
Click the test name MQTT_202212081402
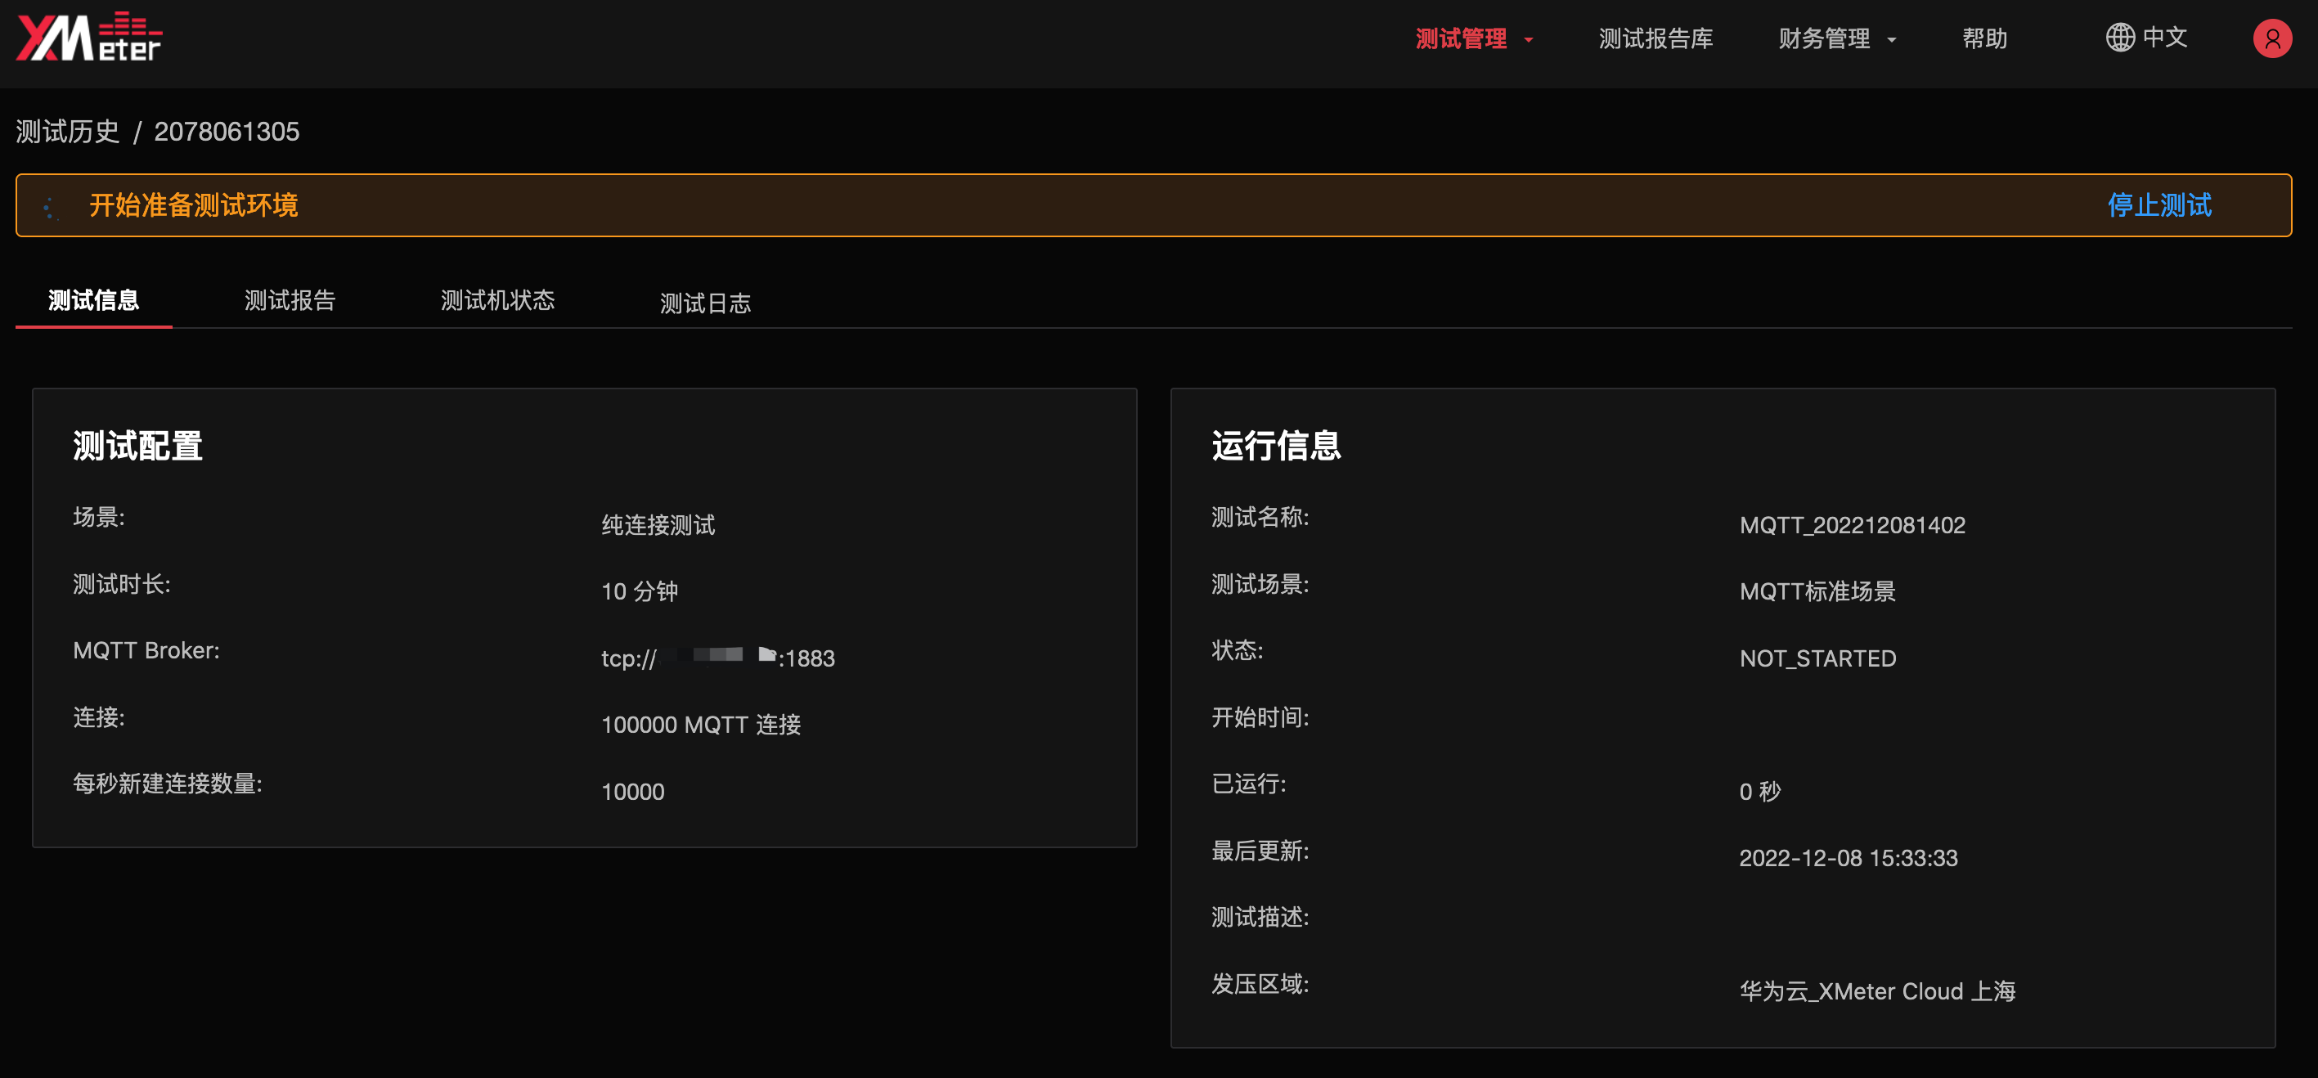pos(1853,524)
